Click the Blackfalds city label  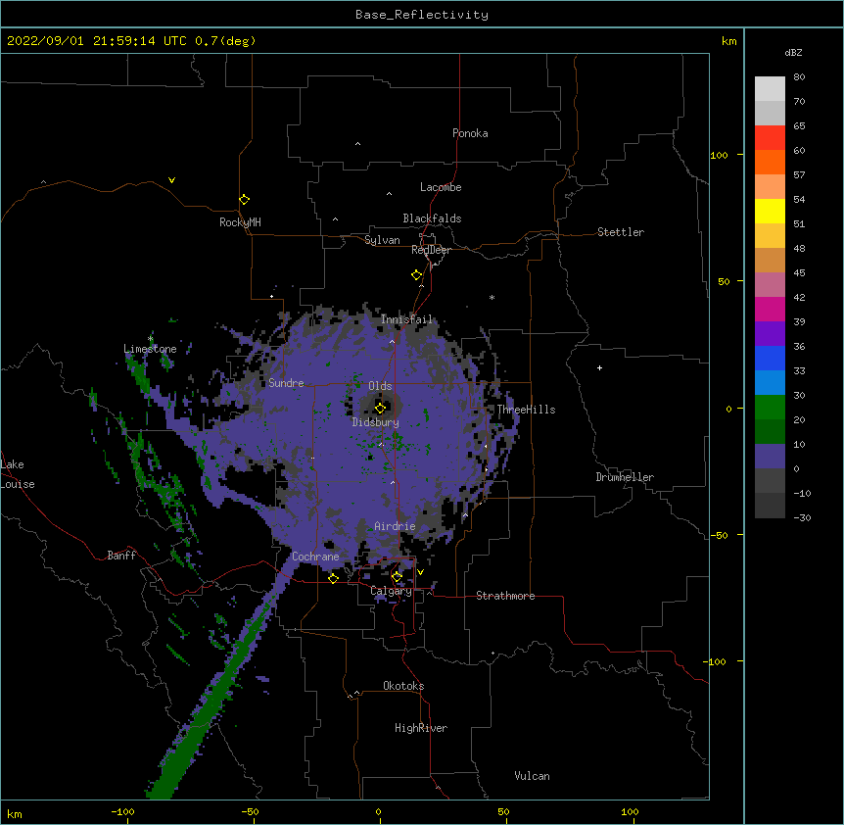[x=432, y=218]
